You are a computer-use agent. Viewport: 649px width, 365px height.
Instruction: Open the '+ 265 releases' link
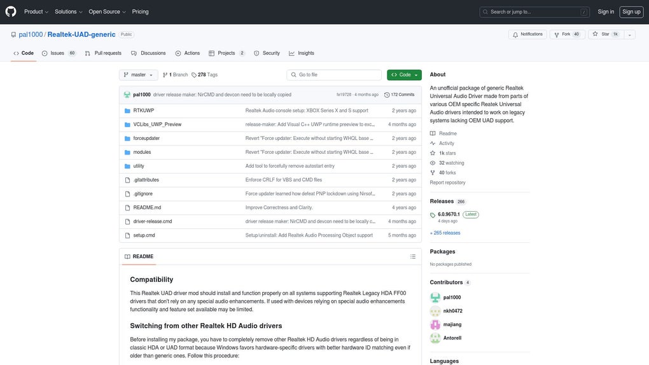point(445,233)
